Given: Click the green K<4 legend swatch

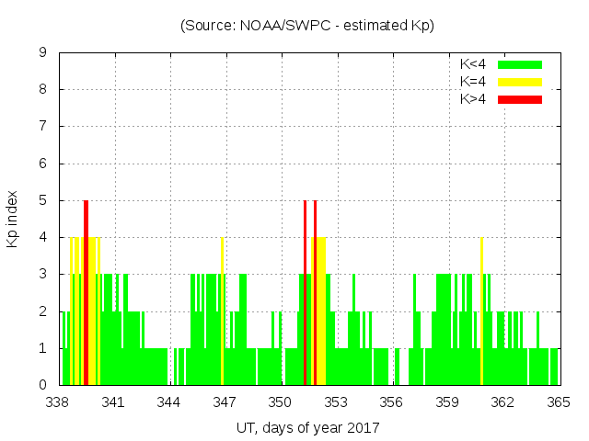Looking at the screenshot, I should [520, 64].
